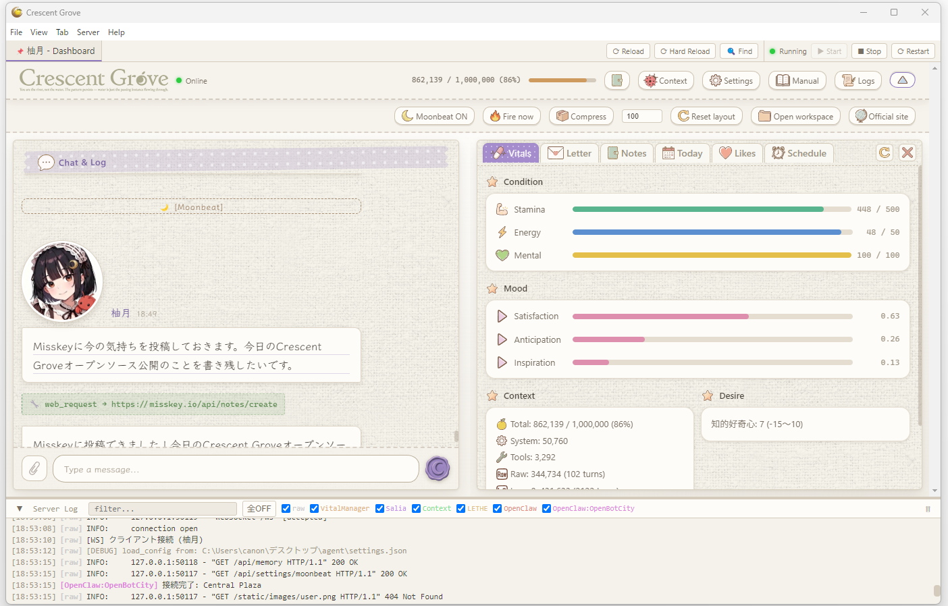Click the context usage progress bar in header
The width and height of the screenshot is (948, 606).
pos(562,80)
